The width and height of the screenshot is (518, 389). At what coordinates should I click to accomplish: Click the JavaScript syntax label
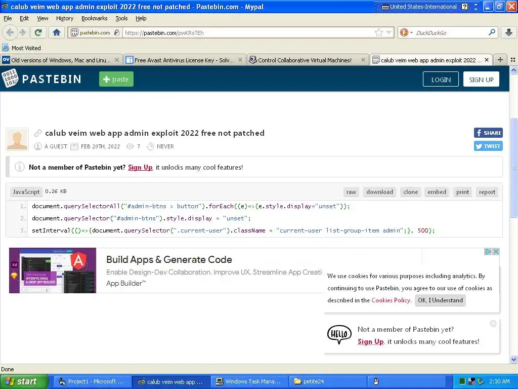[26, 192]
